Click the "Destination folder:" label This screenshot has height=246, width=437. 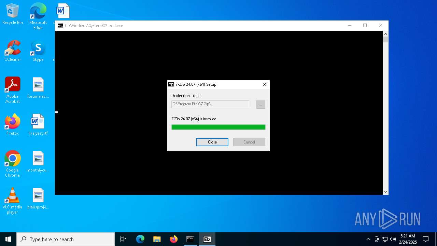click(186, 96)
